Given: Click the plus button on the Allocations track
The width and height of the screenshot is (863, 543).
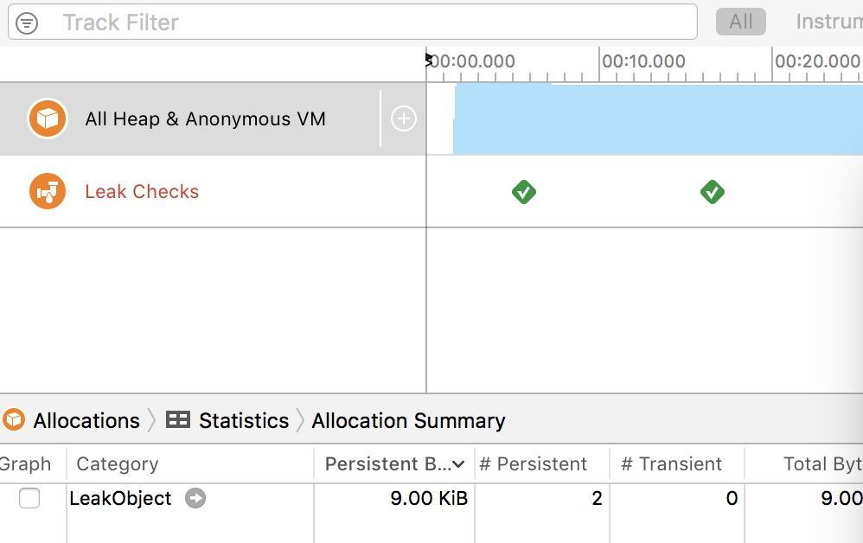Looking at the screenshot, I should [x=403, y=118].
